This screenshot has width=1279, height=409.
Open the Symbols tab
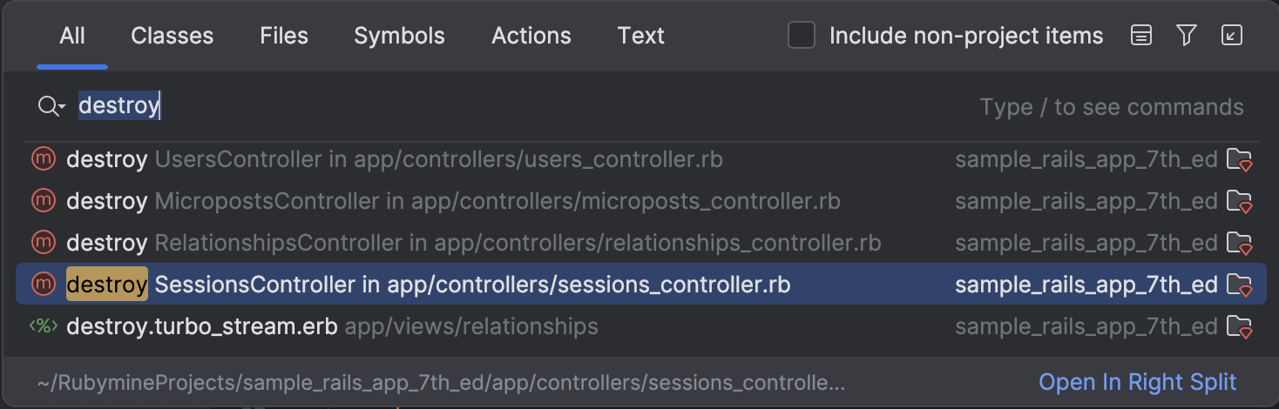(x=399, y=36)
